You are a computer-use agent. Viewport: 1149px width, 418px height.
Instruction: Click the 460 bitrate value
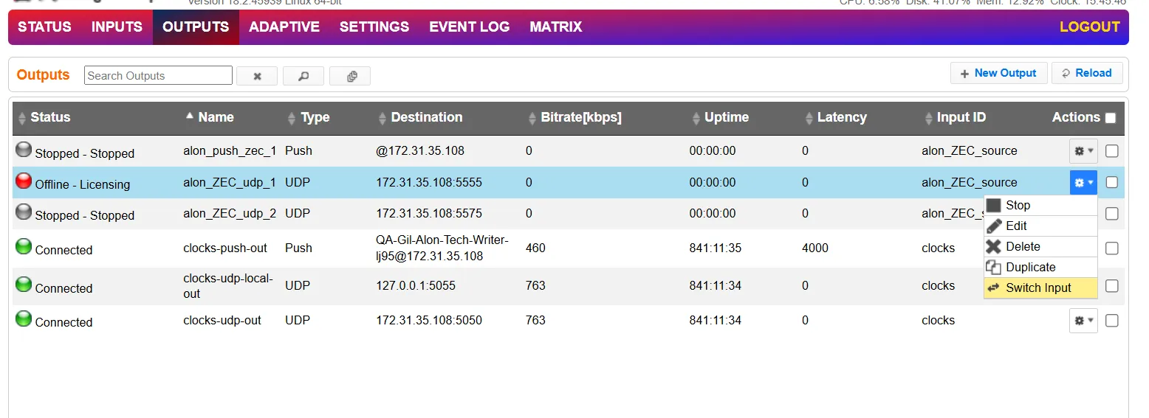pos(535,248)
